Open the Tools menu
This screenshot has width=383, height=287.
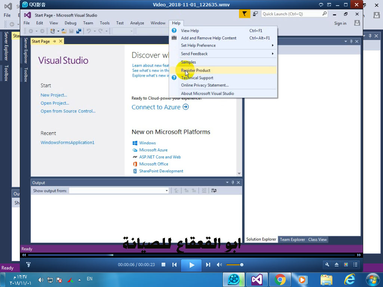coord(105,23)
